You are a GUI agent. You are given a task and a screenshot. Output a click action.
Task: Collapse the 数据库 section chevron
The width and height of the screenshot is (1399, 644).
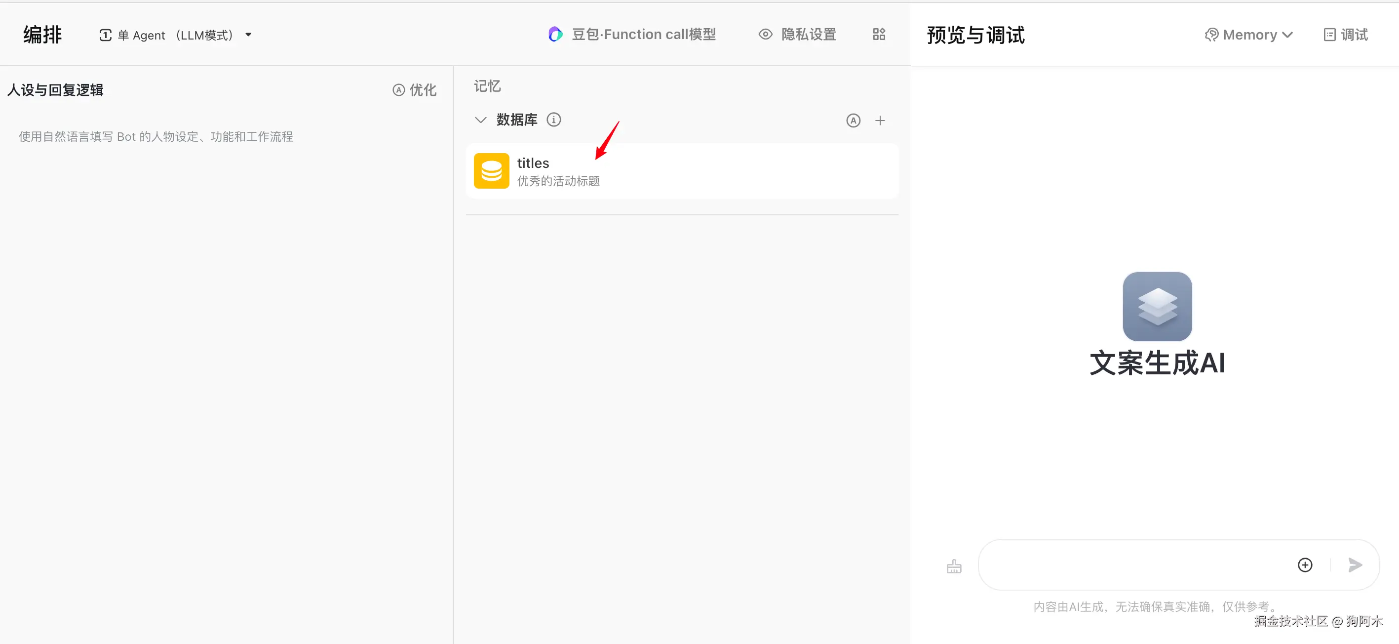[x=480, y=120]
